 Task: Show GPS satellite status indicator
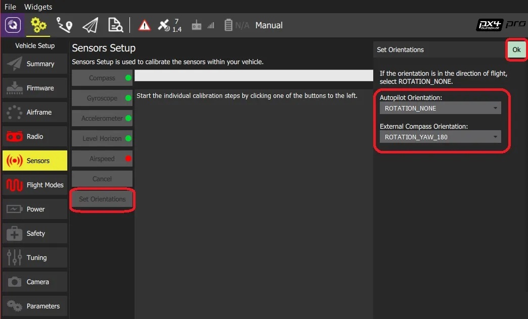pyautogui.click(x=170, y=25)
